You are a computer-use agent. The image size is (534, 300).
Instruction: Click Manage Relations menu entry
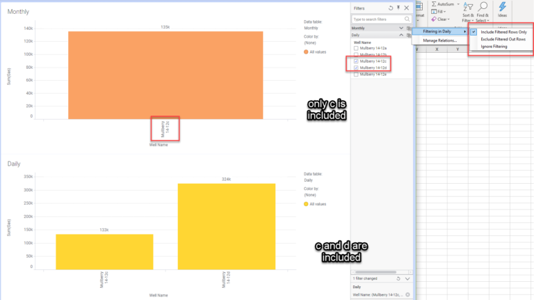(x=439, y=40)
